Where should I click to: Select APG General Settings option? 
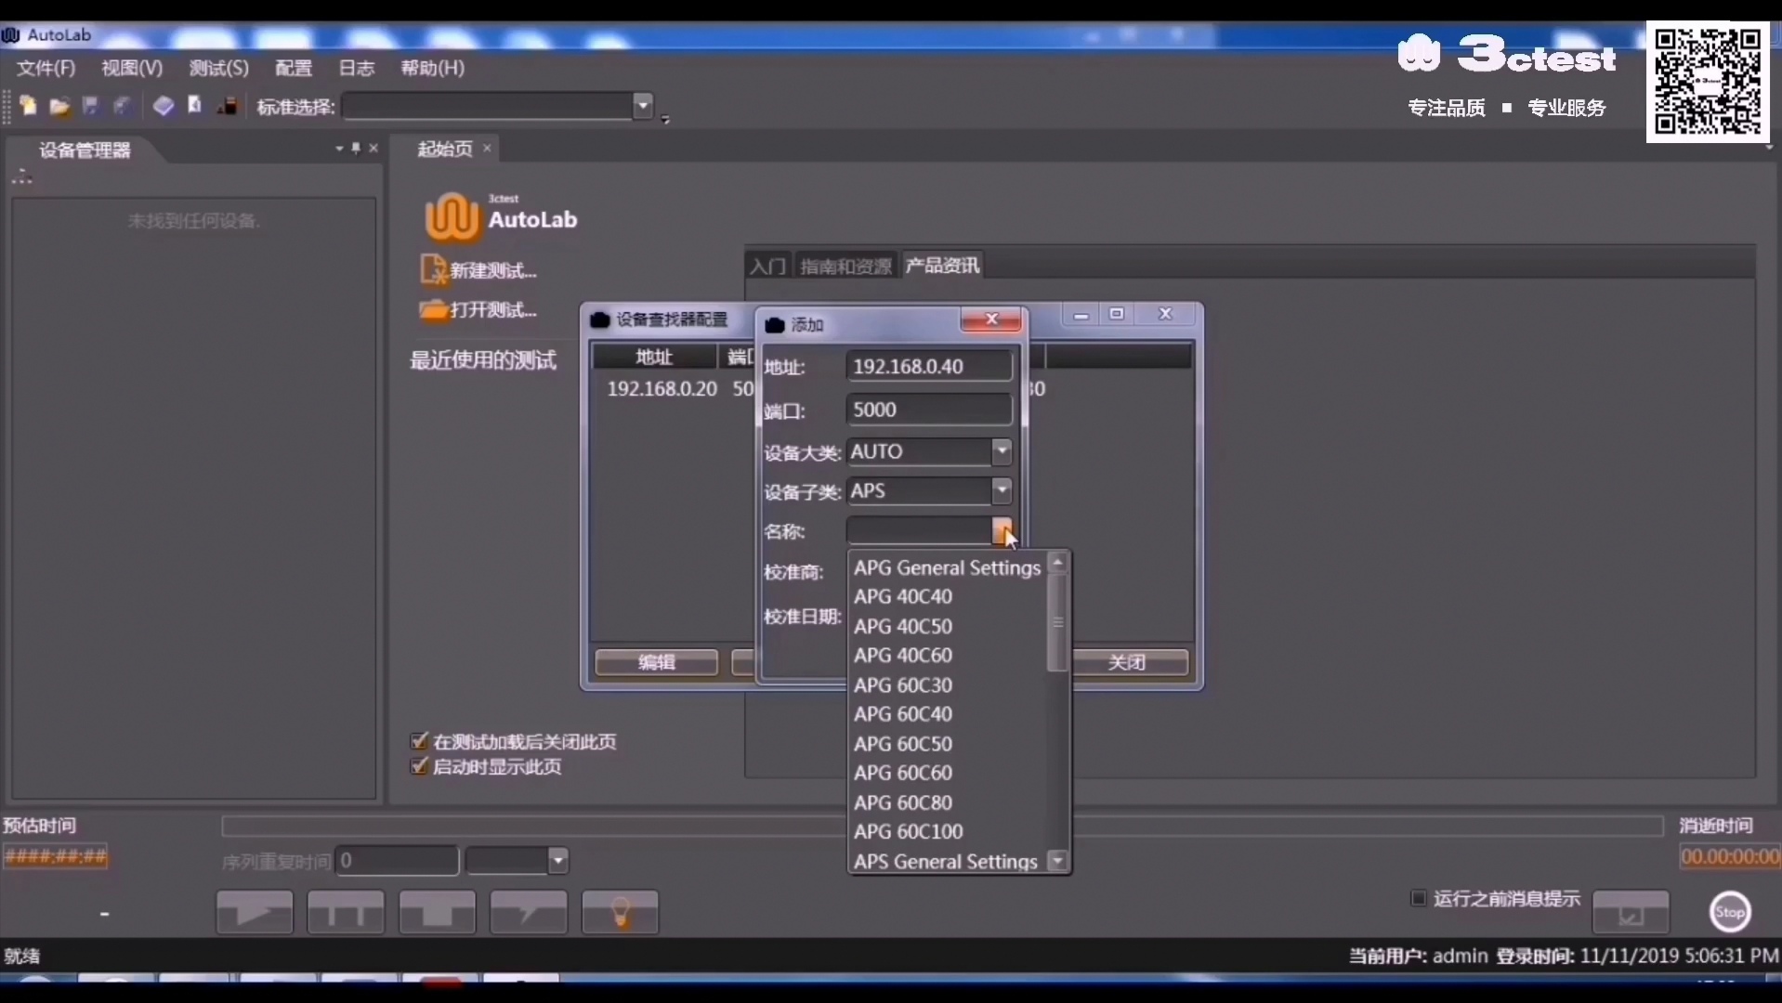pos(948,567)
